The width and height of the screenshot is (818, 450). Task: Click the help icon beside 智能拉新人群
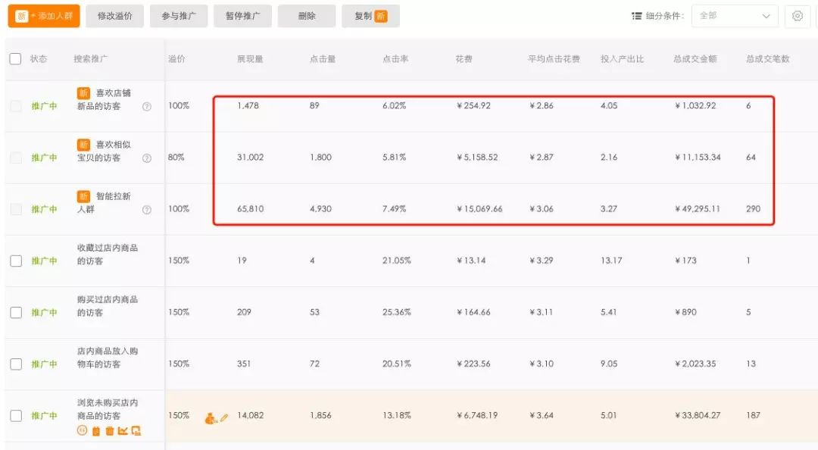coord(147,210)
